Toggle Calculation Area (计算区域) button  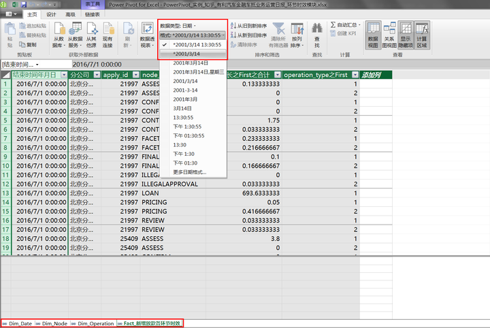point(422,35)
